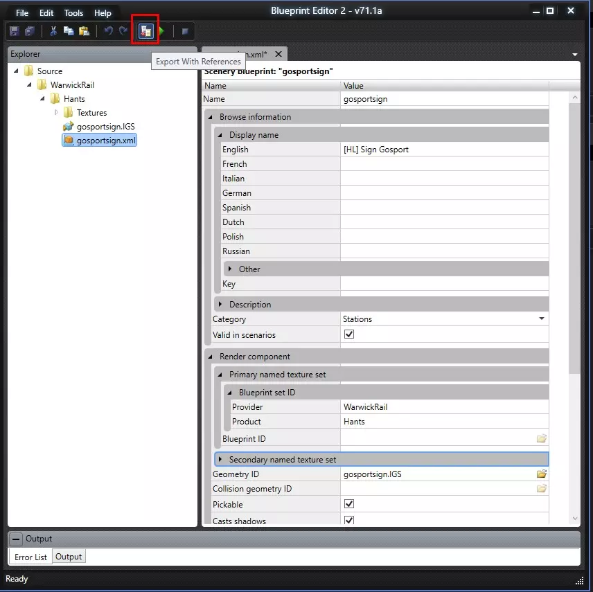Browse for Collision geometry ID file

click(x=541, y=489)
